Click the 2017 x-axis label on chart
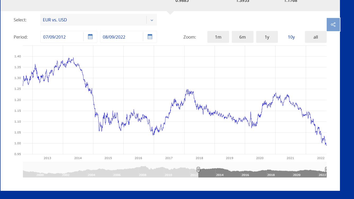354x199 pixels. pyautogui.click(x=169, y=158)
